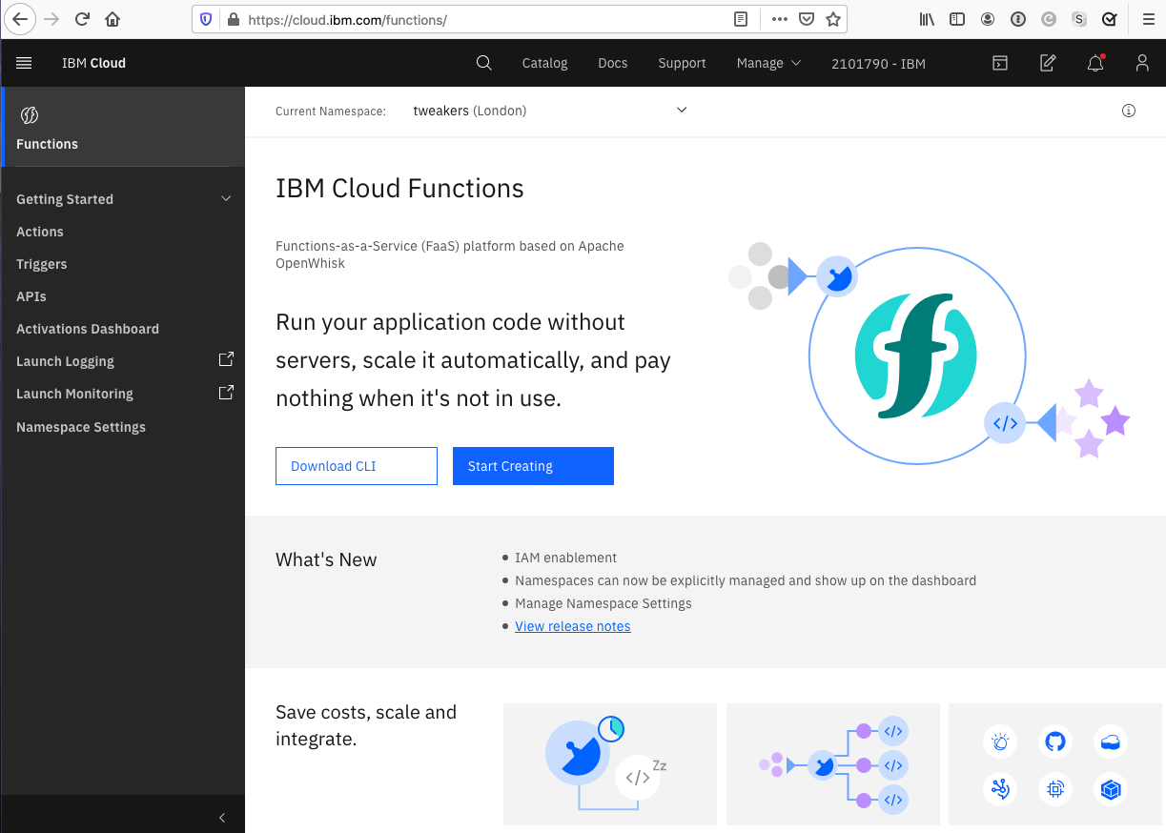
Task: Click the tracking protection shield icon
Action: (206, 19)
